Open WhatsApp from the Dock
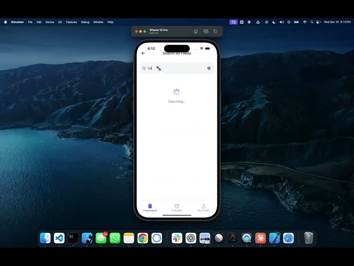The height and width of the screenshot is (266, 354). click(x=115, y=238)
